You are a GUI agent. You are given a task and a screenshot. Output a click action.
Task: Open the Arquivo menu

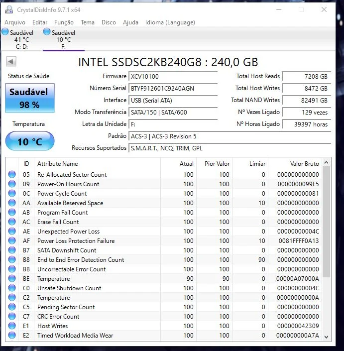[x=15, y=22]
